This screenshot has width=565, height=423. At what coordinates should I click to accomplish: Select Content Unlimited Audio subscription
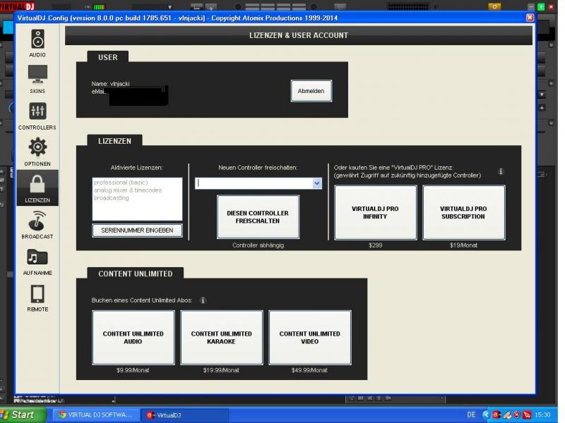point(133,338)
